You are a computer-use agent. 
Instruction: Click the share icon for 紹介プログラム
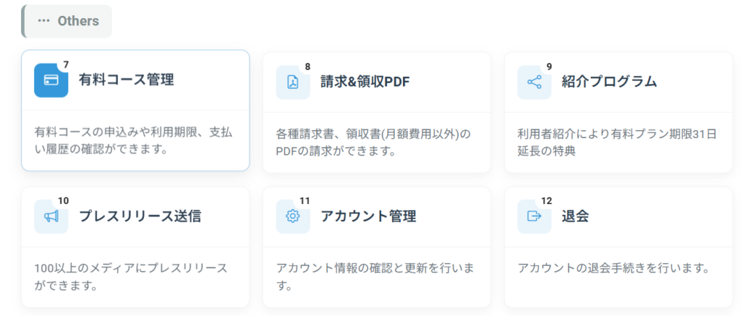[x=534, y=82]
